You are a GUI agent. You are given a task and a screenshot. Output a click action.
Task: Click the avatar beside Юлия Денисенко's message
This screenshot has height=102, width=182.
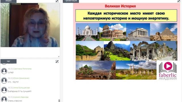pyautogui.click(x=4, y=80)
